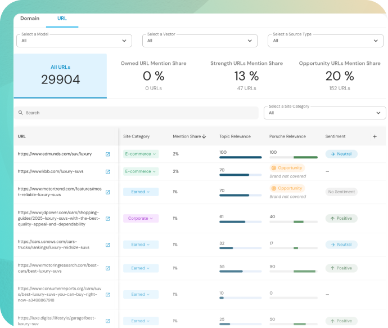
Task: Select Strength URLs Mention Share card
Action: (246, 76)
